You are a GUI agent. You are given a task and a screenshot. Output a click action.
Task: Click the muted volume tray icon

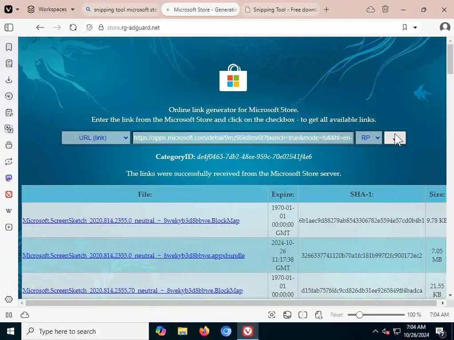(386, 331)
